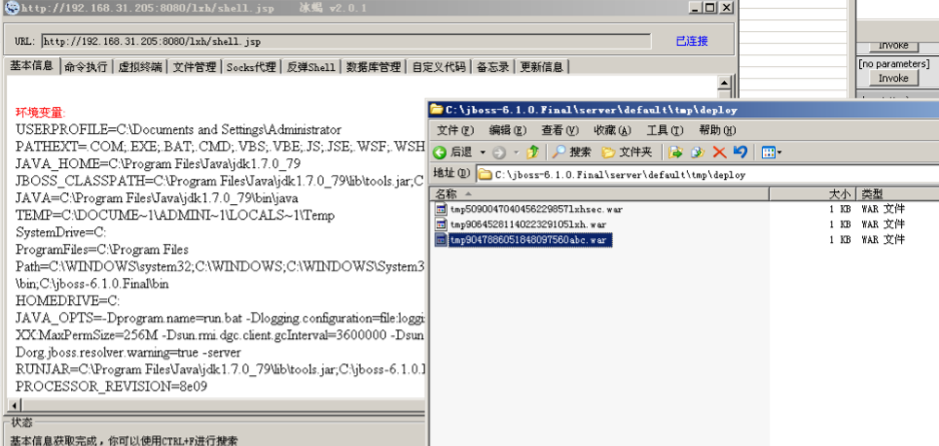Click the info pane scroll-up arrow
Screen dimensions: 939x446
(x=725, y=84)
